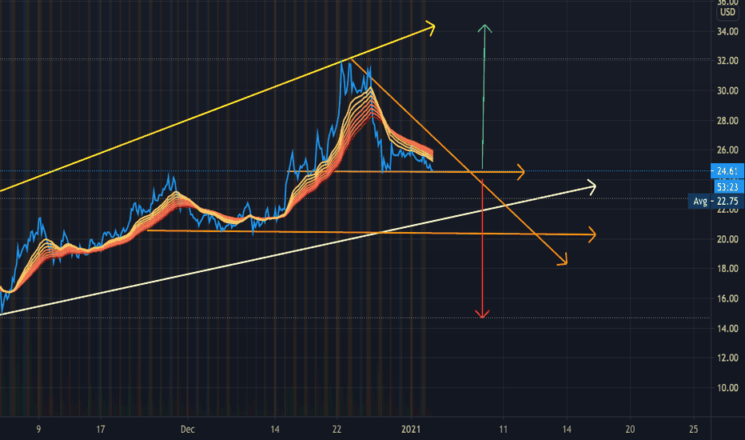Select the Avg - 22.75 price label
The image size is (745, 440).
(x=716, y=202)
